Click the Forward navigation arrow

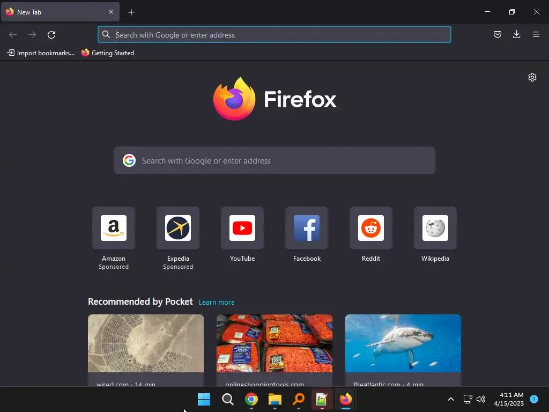click(32, 35)
